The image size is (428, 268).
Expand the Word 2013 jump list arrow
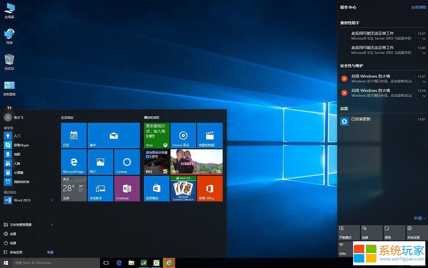tap(52, 200)
